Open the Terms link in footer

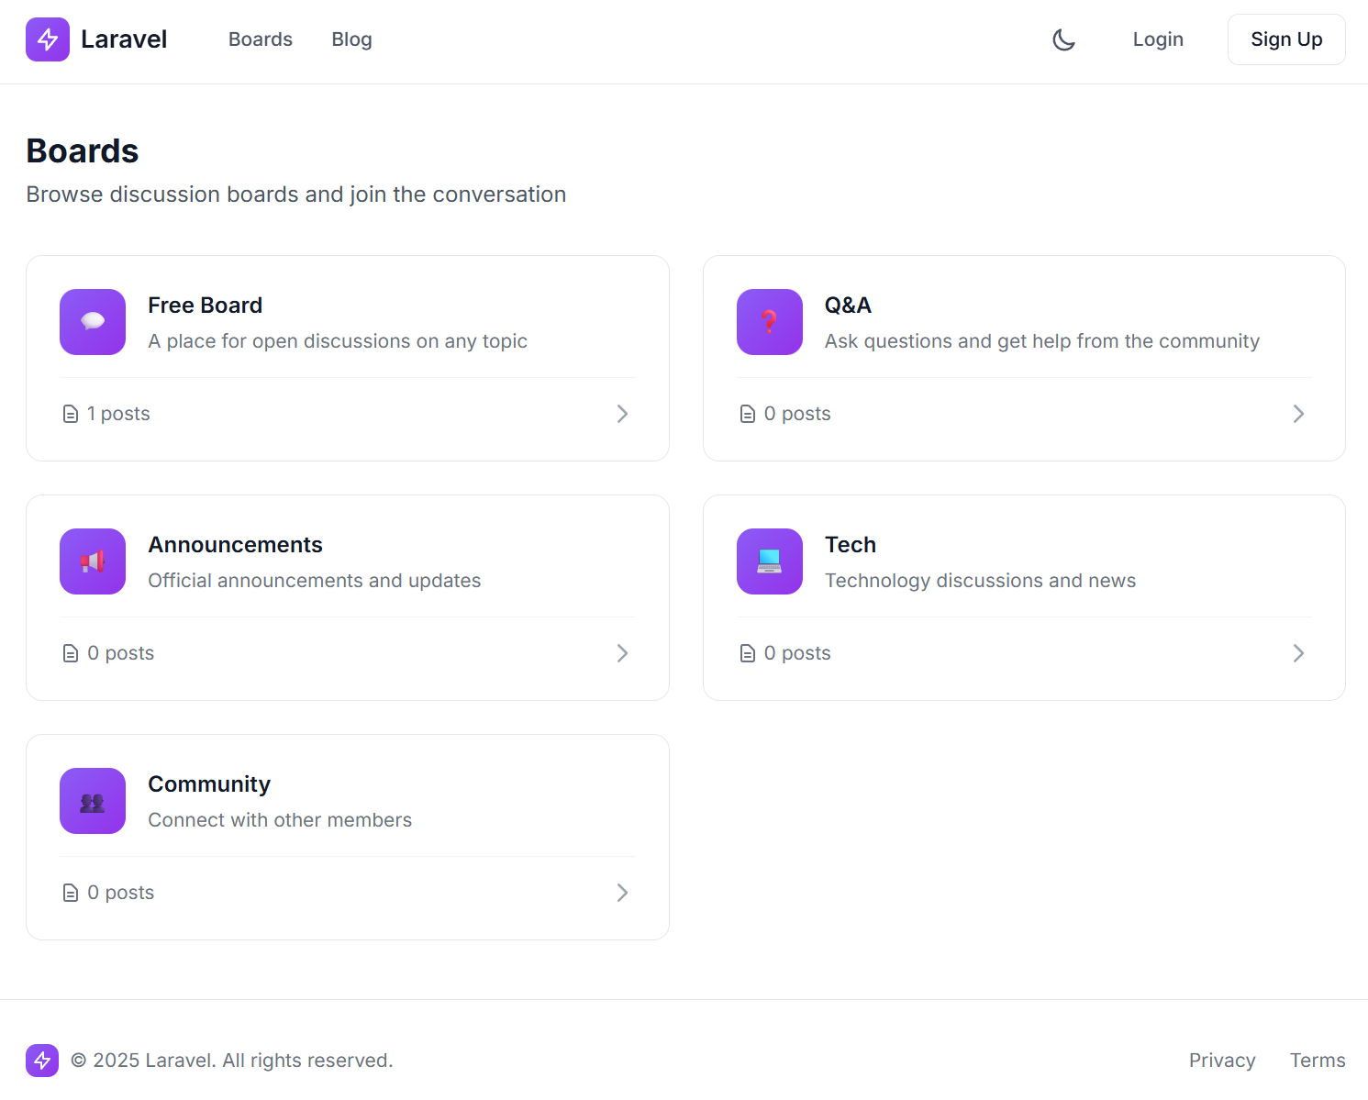pyautogui.click(x=1317, y=1061)
